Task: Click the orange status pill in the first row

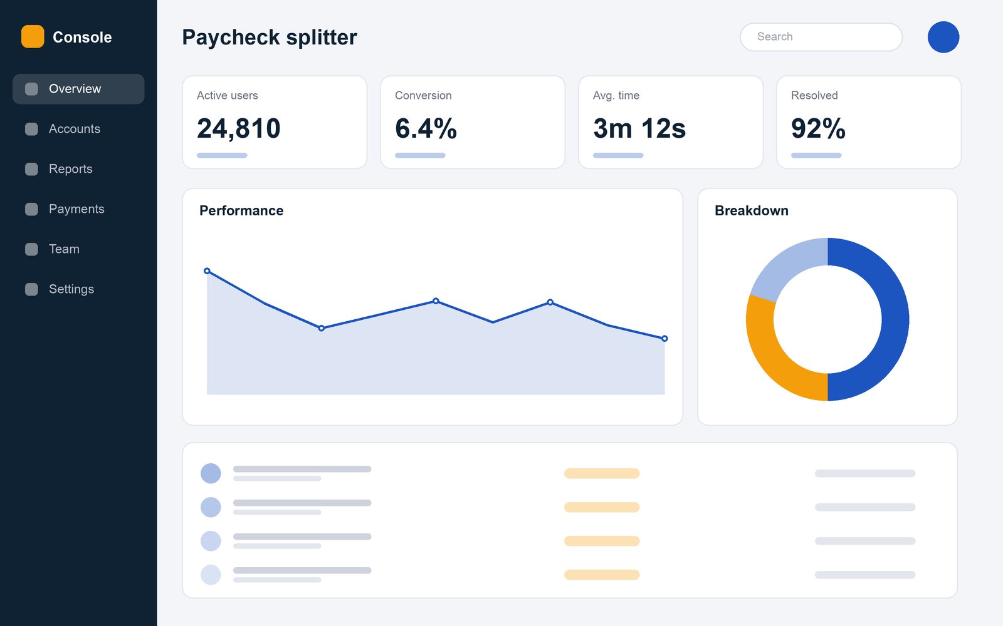Action: coord(602,473)
